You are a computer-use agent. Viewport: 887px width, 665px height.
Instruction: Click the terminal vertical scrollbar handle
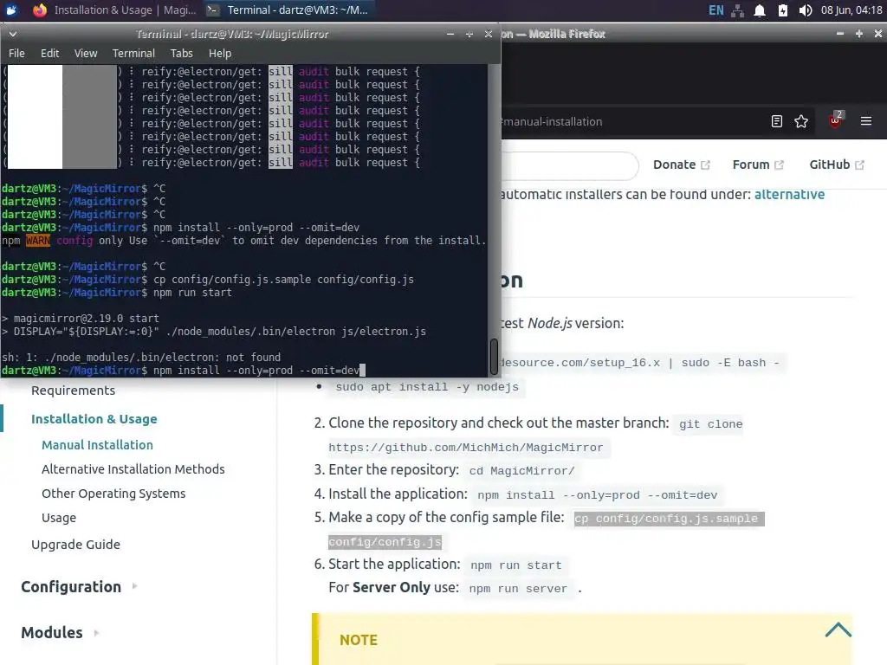tap(494, 357)
